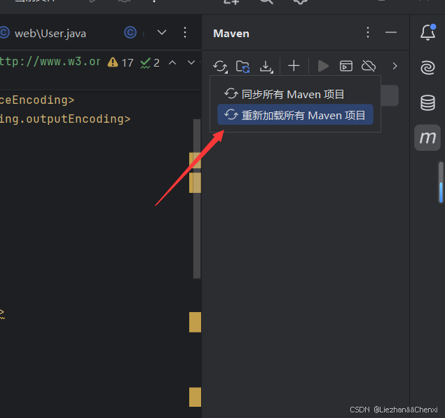Image resolution: width=445 pixels, height=418 pixels.
Task: Open execute Maven goal icon
Action: click(x=346, y=66)
